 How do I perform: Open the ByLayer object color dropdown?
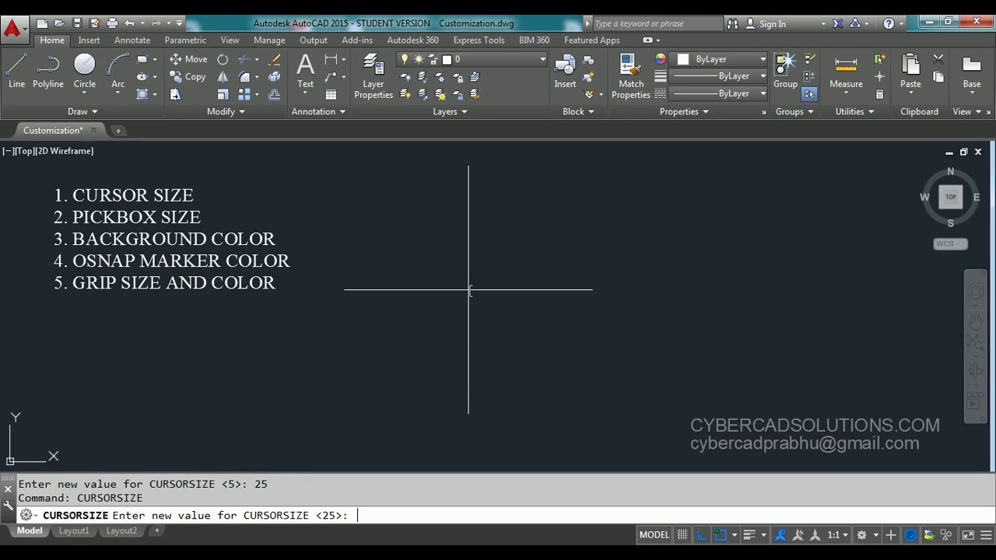pyautogui.click(x=721, y=59)
